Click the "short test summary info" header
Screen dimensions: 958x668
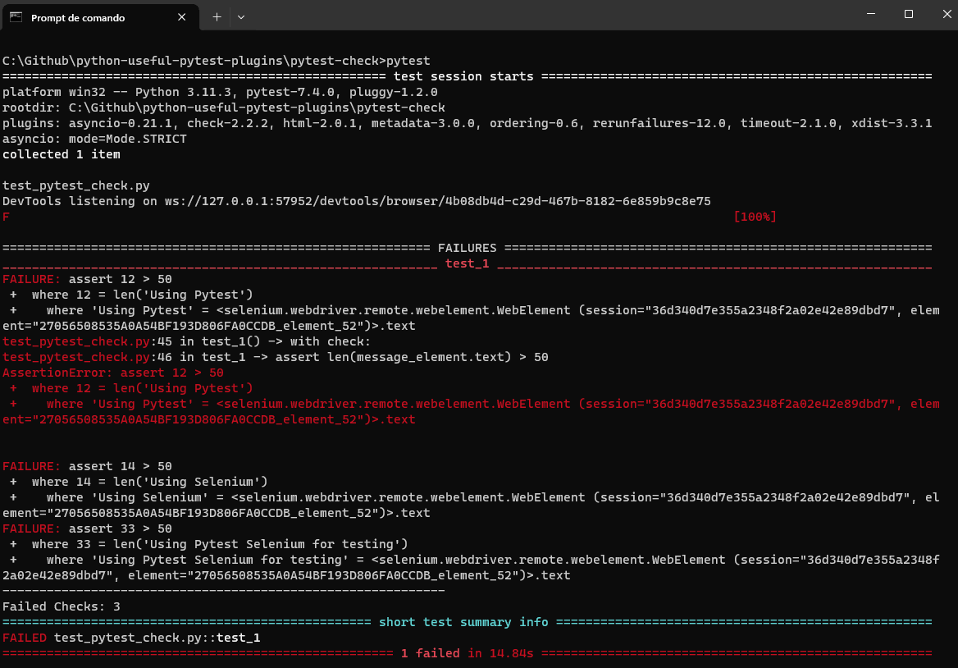point(463,622)
